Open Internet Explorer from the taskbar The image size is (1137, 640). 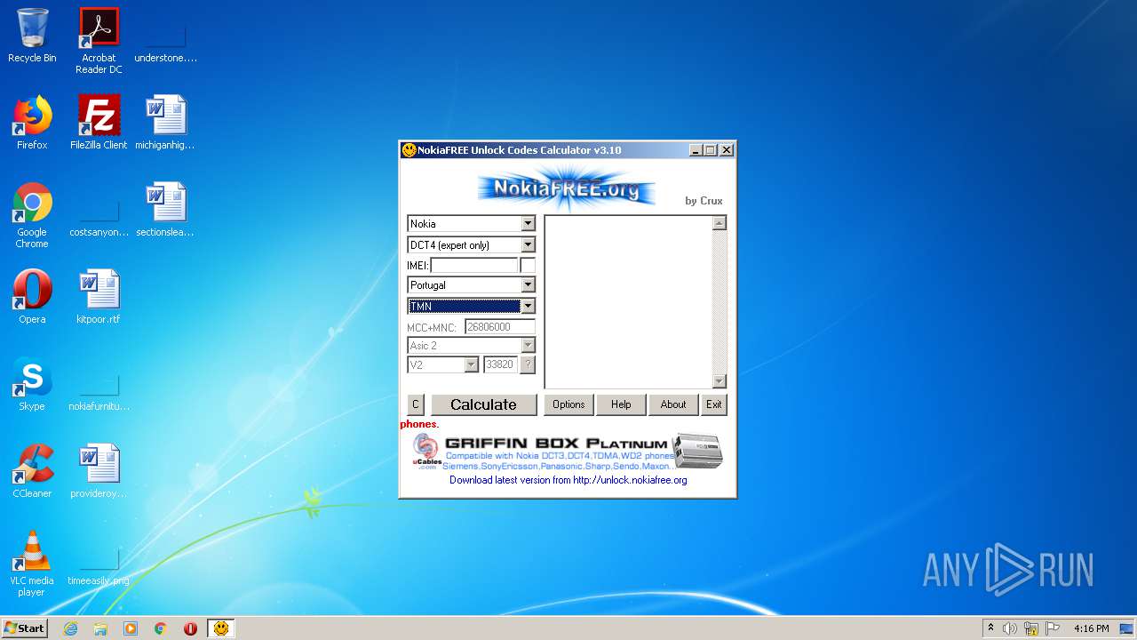click(x=70, y=628)
